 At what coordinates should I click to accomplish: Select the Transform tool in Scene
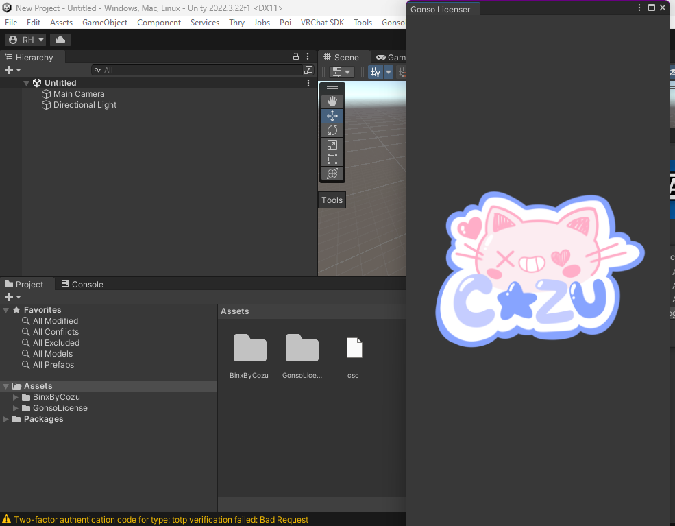click(x=332, y=174)
